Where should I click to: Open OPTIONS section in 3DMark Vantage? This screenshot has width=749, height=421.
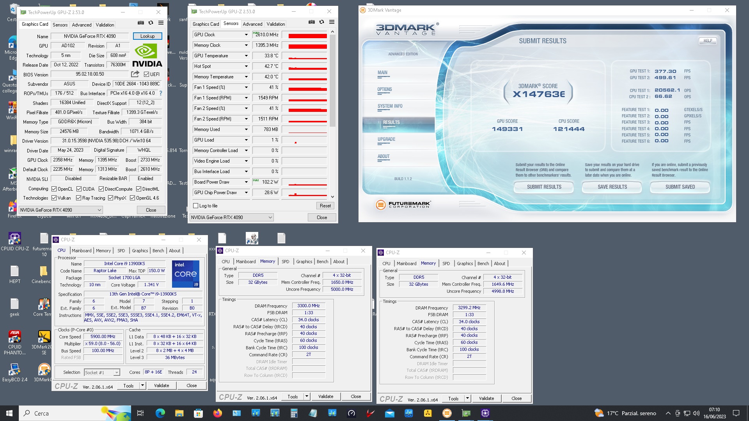point(385,90)
